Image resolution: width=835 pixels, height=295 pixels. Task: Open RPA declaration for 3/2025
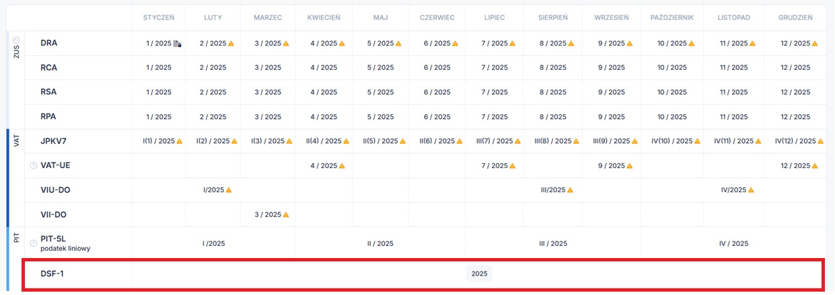pyautogui.click(x=267, y=117)
